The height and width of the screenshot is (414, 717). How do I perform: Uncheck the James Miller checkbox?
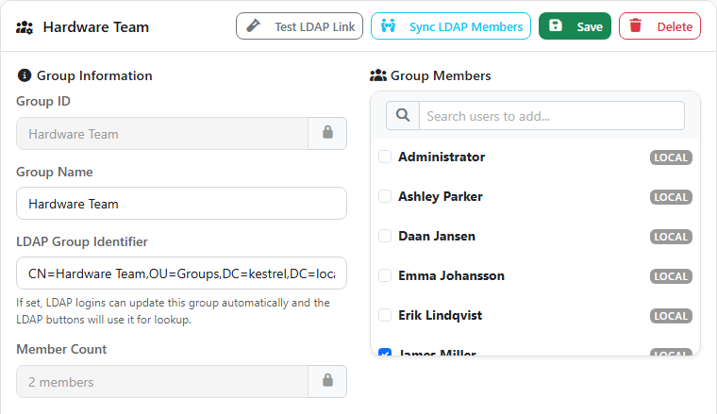click(x=385, y=353)
